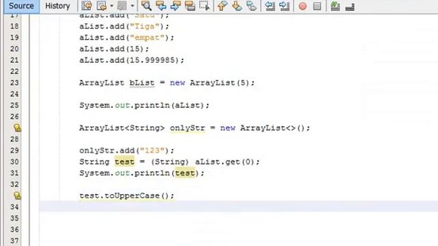Click test.toUpperCase() statement
The width and height of the screenshot is (438, 246).
pyautogui.click(x=127, y=195)
